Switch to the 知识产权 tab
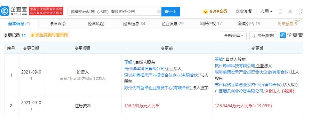The width and height of the screenshot is (312, 121). tap(211, 24)
